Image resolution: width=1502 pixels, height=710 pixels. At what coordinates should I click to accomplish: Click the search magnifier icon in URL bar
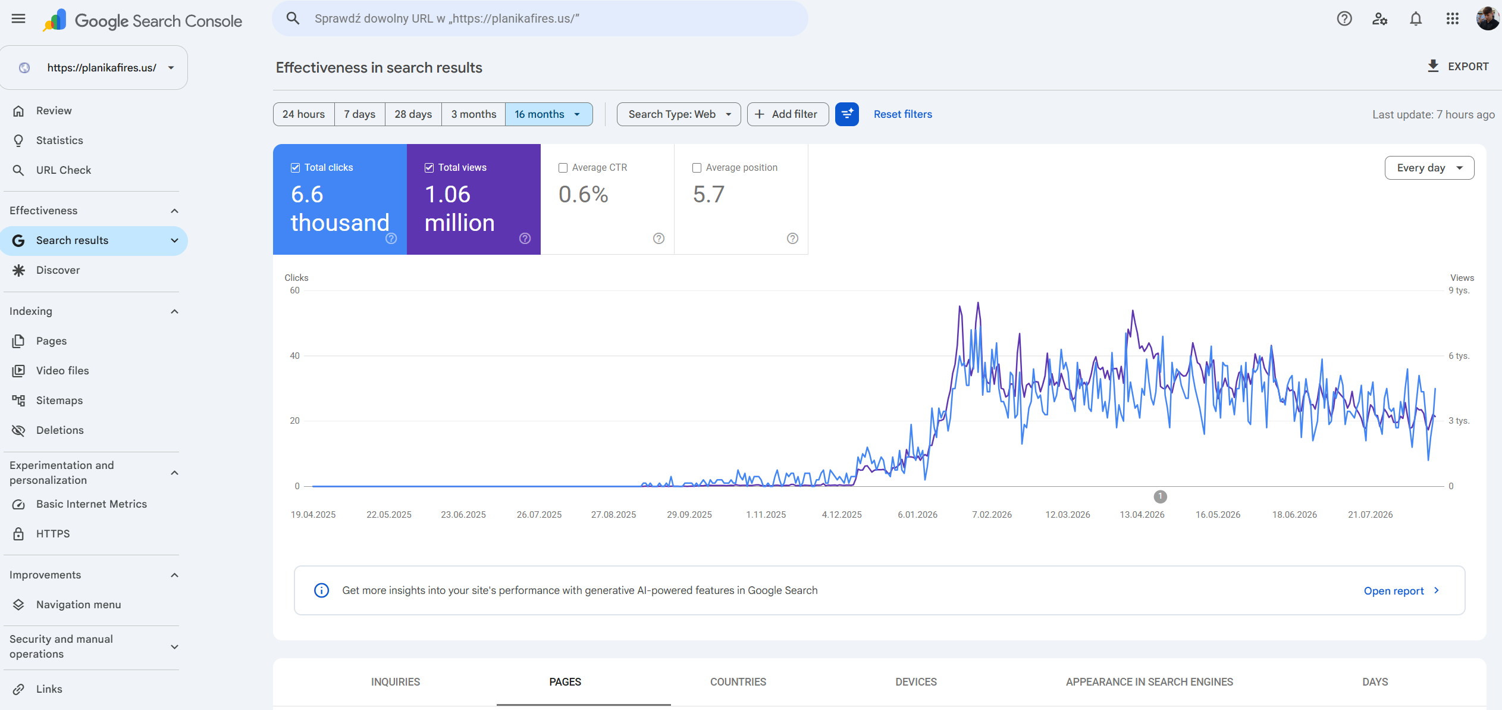pyautogui.click(x=293, y=18)
